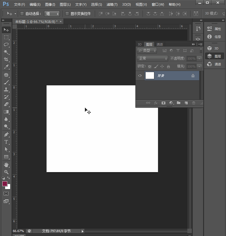Create a new layer icon

click(x=186, y=103)
